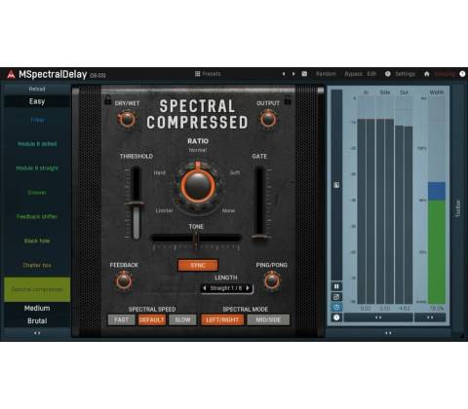Select MID/SIDE spectral mode
The image size is (468, 409).
pos(268,319)
